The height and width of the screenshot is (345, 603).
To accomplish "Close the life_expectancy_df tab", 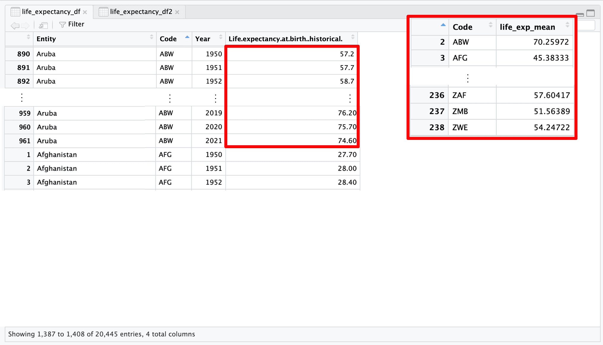I will (x=85, y=12).
